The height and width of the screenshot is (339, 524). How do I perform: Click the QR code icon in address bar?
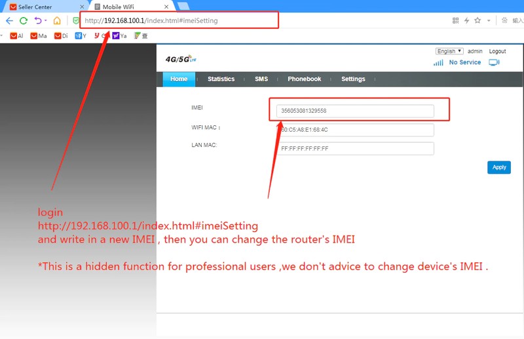pyautogui.click(x=456, y=21)
